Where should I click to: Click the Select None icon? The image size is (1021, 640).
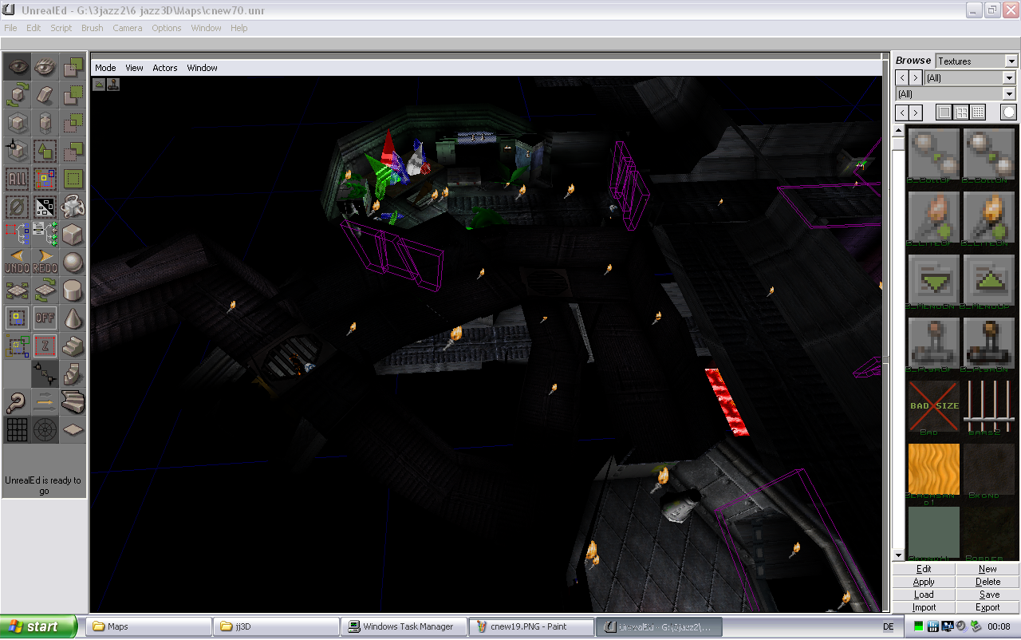pyautogui.click(x=17, y=207)
